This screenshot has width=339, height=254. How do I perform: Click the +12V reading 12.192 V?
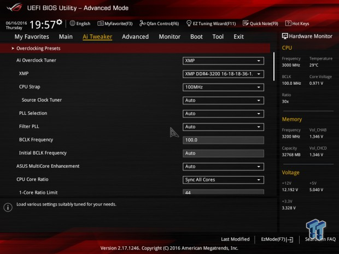(x=290, y=190)
